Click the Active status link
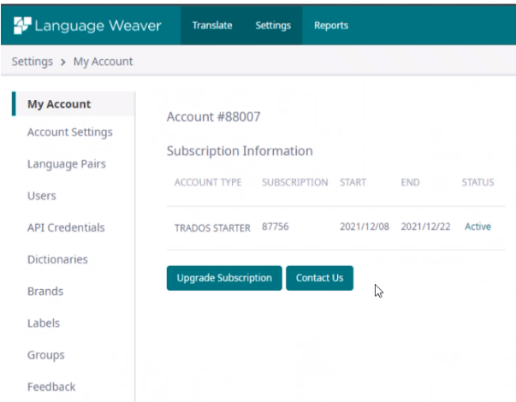This screenshot has height=402, width=516. tap(477, 227)
